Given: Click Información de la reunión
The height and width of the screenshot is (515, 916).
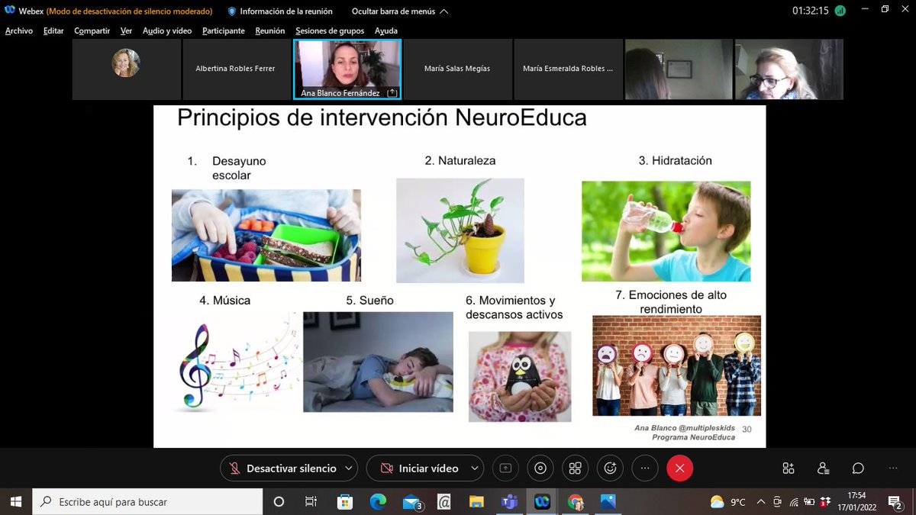Looking at the screenshot, I should 286,11.
